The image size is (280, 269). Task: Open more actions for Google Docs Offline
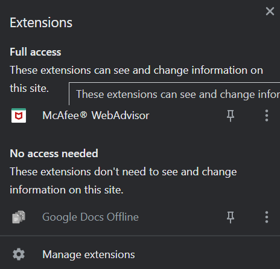click(267, 217)
